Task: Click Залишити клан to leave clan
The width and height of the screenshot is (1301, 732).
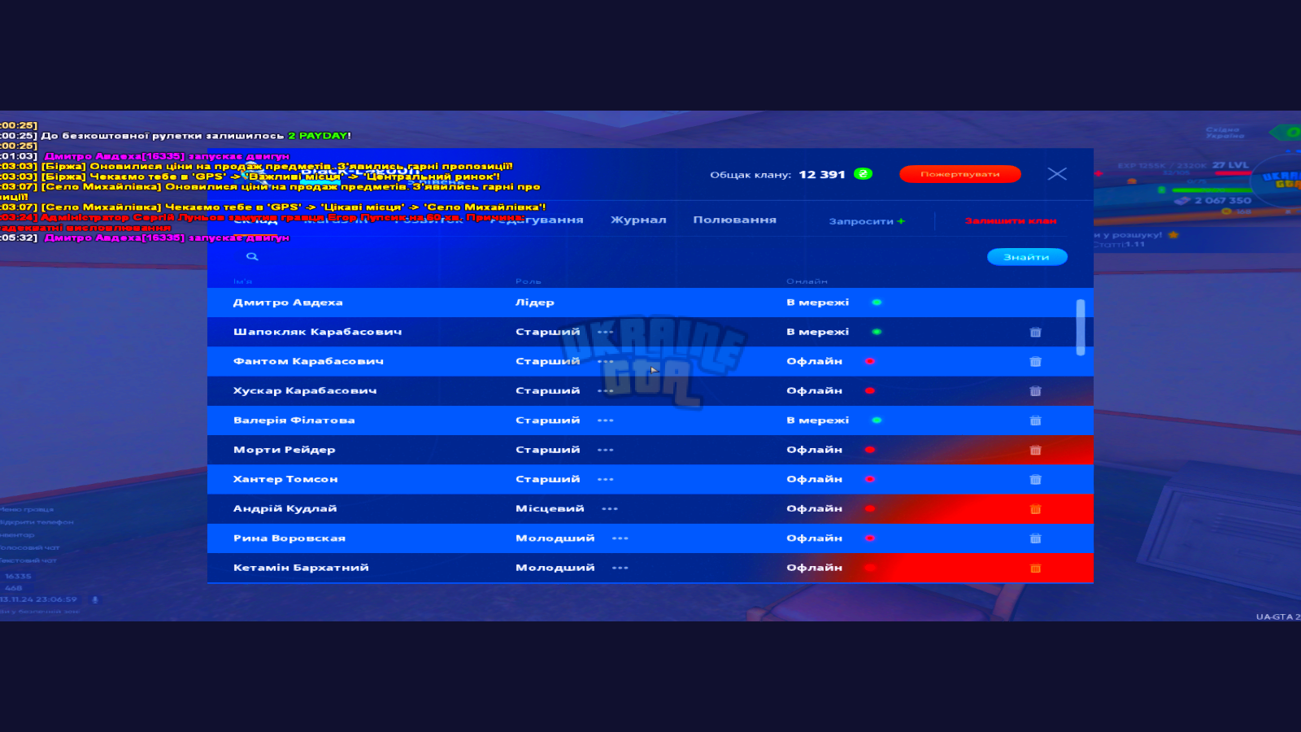Action: 1011,220
